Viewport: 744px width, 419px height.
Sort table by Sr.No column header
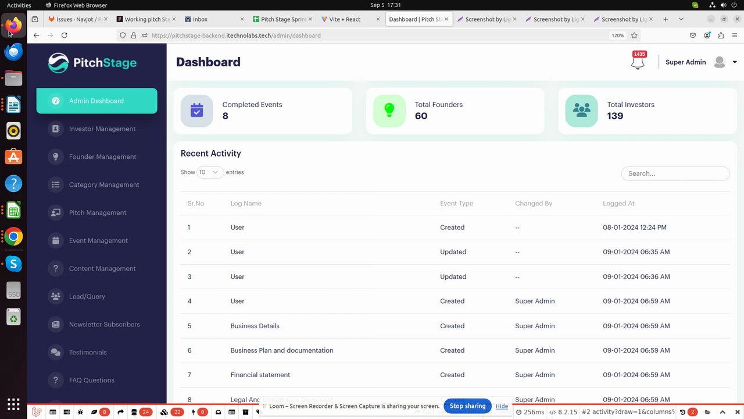click(196, 204)
